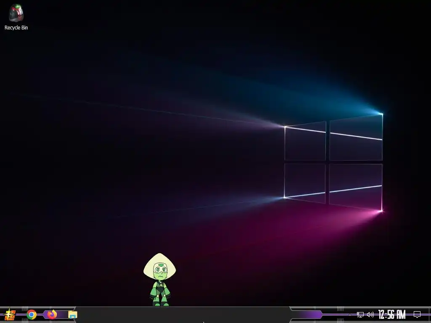Open the volume speaker tray icon
This screenshot has height=323, width=431.
[370, 315]
